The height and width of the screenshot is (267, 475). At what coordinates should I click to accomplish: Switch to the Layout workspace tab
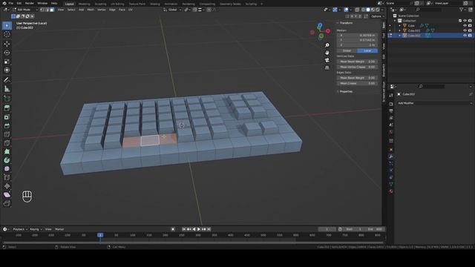pos(70,4)
